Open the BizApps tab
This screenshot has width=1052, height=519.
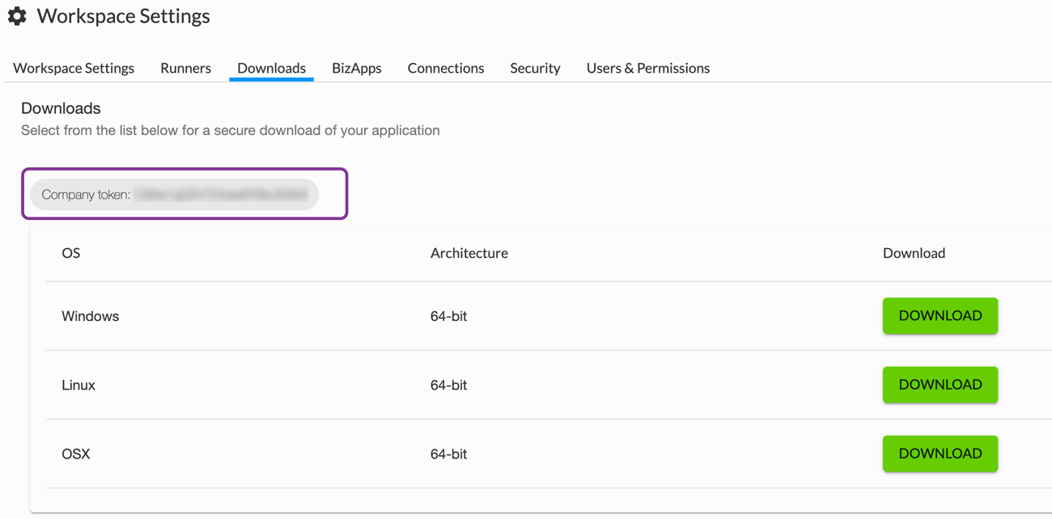(x=357, y=68)
